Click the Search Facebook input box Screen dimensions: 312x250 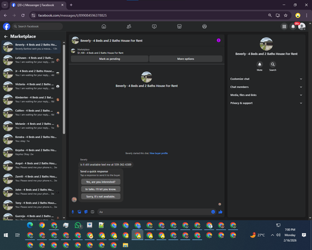(37, 26)
